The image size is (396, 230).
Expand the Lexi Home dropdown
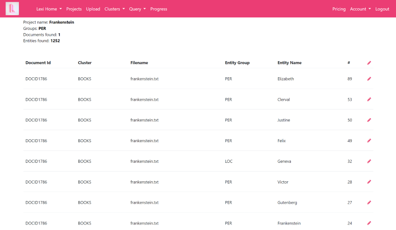pos(49,9)
